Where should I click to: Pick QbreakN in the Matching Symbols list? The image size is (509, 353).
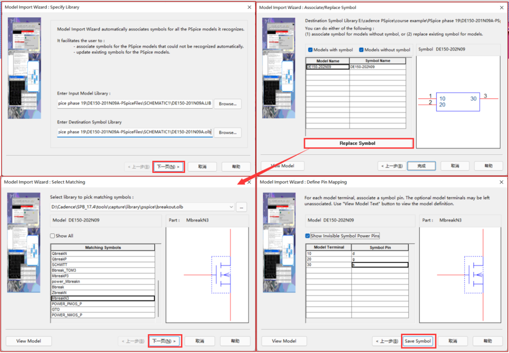coord(102,254)
